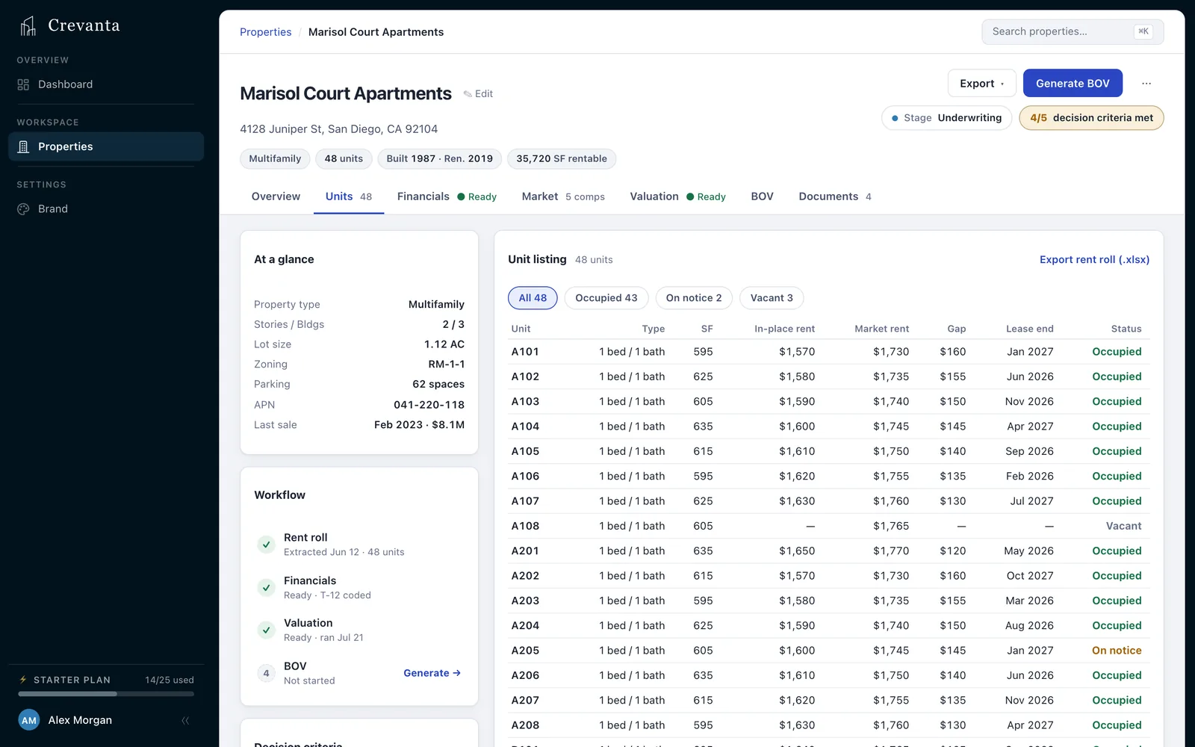Select unit A108 row

pyautogui.click(x=829, y=526)
